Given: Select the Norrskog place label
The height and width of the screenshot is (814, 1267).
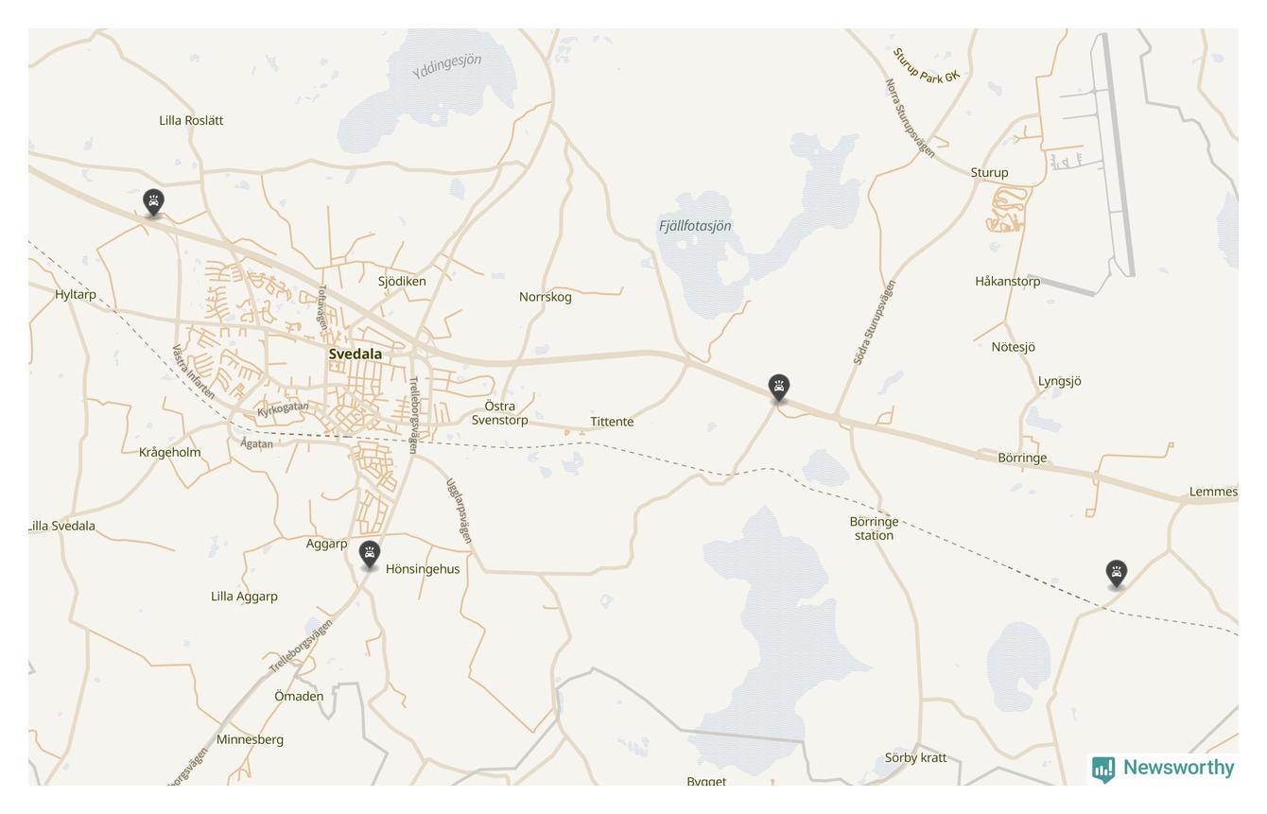Looking at the screenshot, I should pyautogui.click(x=546, y=297).
